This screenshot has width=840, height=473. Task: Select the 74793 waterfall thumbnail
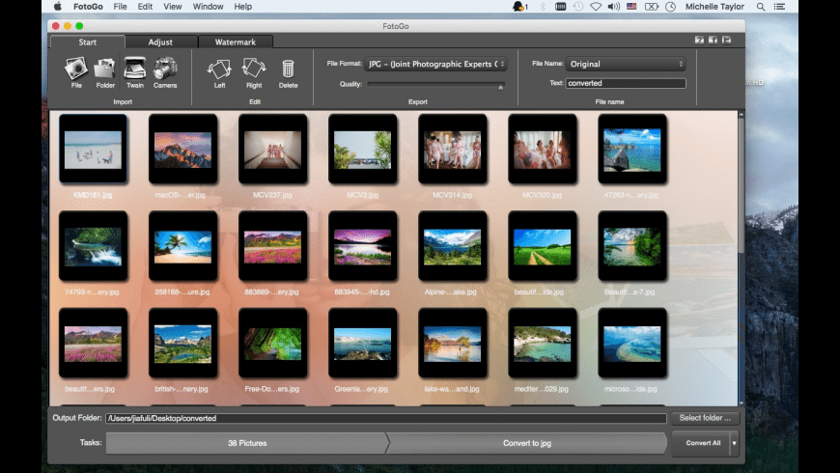pyautogui.click(x=94, y=246)
